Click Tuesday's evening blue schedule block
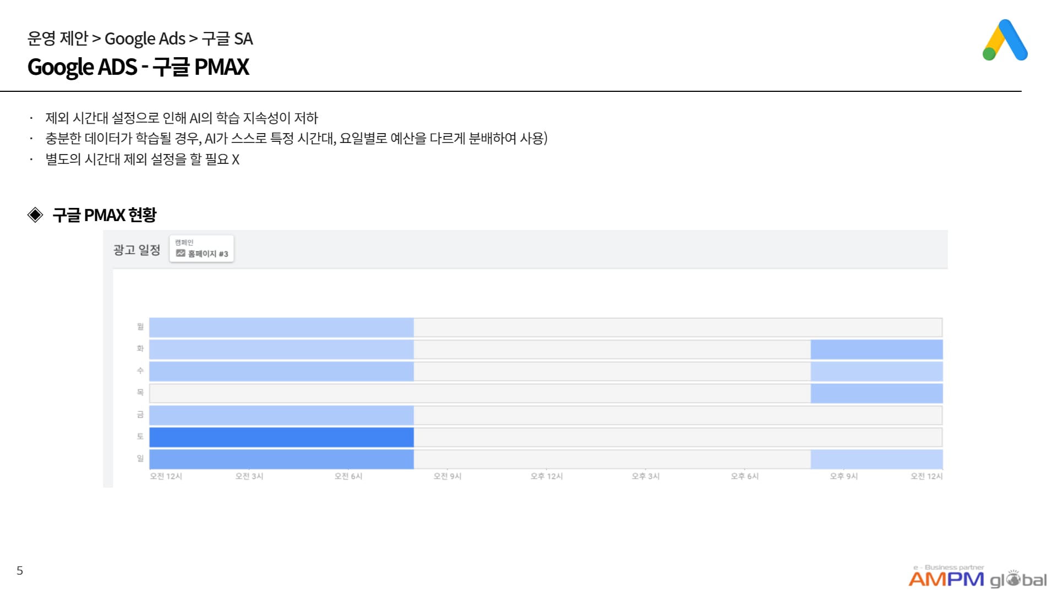1057x594 pixels. pos(876,349)
